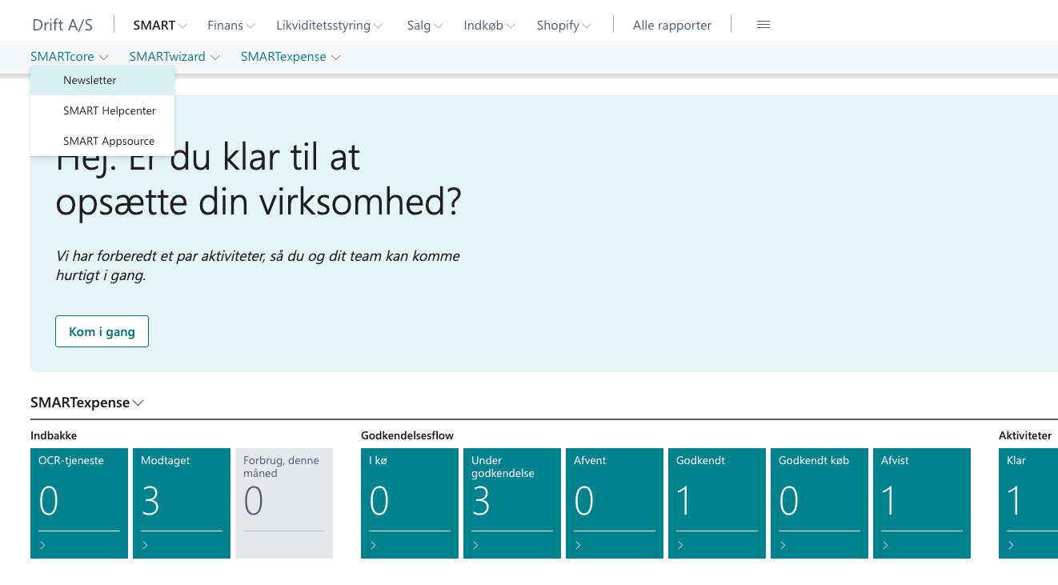Screen dimensions: 1058x585
Task: Click the arrow on OCR-tjeneste tile
Action: point(43,545)
